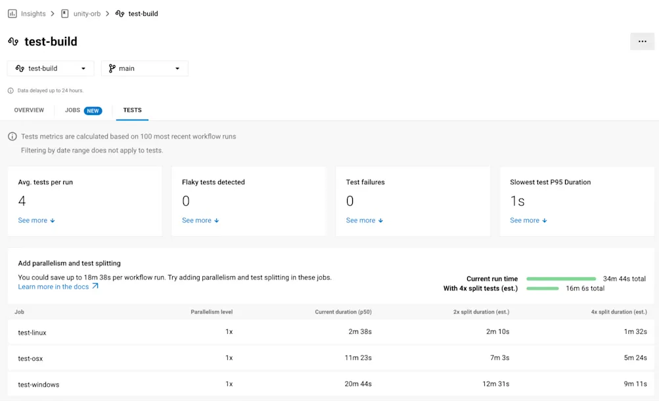Open Learn more in the docs link
Image resolution: width=659 pixels, height=401 pixels.
click(x=53, y=287)
